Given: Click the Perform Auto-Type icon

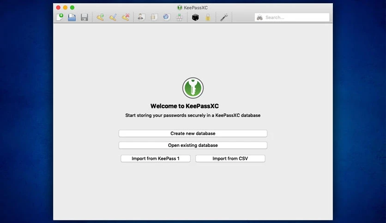Looking at the screenshot, I should tap(180, 17).
